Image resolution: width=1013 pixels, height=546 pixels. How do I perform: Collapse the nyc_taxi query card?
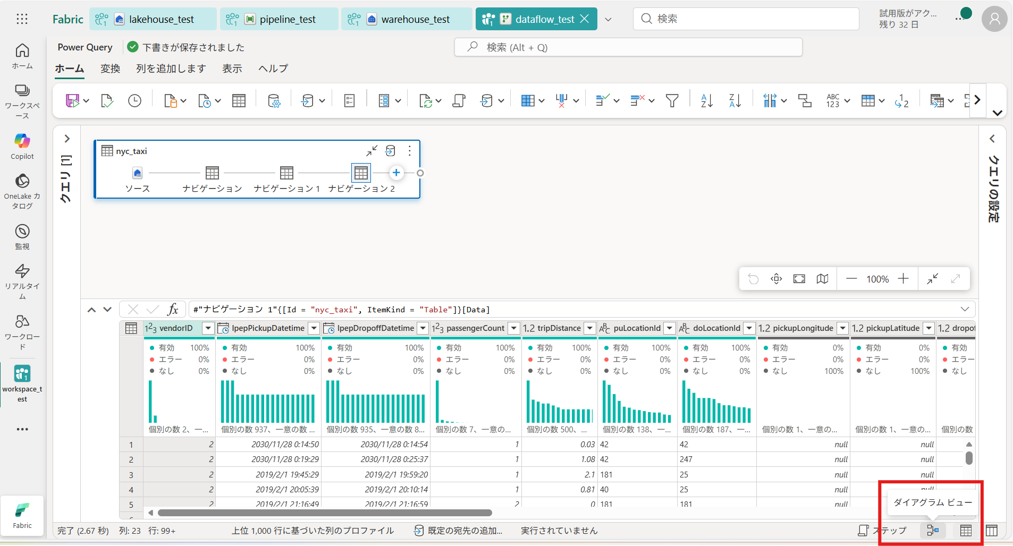372,151
